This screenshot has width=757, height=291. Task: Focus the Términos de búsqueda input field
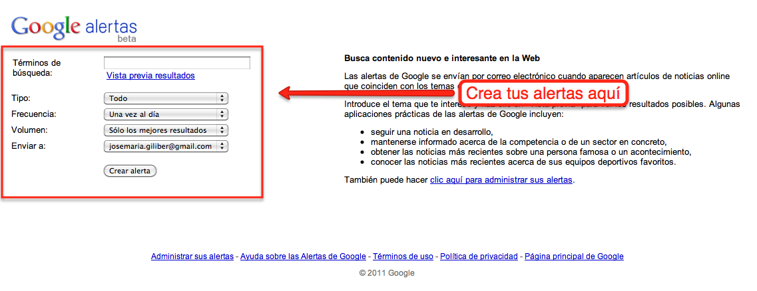pos(177,63)
